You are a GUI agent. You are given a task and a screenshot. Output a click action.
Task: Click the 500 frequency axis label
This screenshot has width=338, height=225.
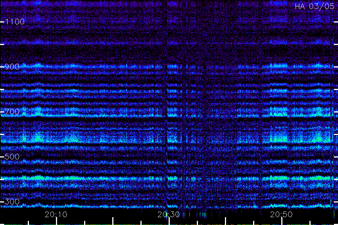point(12,156)
